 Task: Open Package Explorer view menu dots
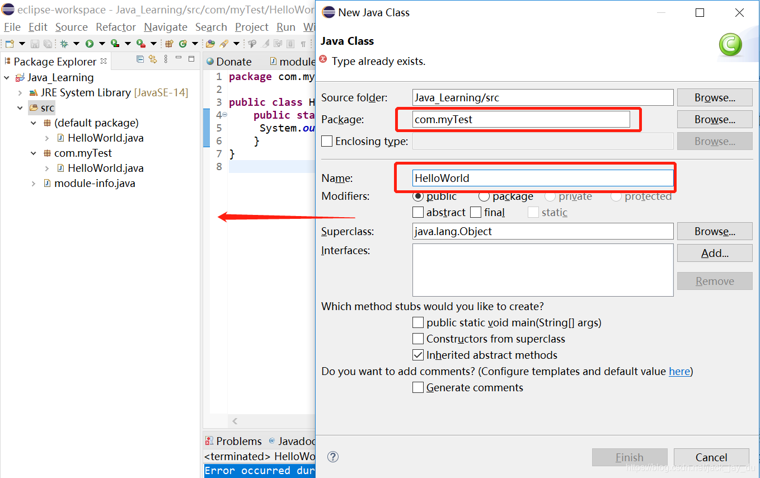point(166,59)
